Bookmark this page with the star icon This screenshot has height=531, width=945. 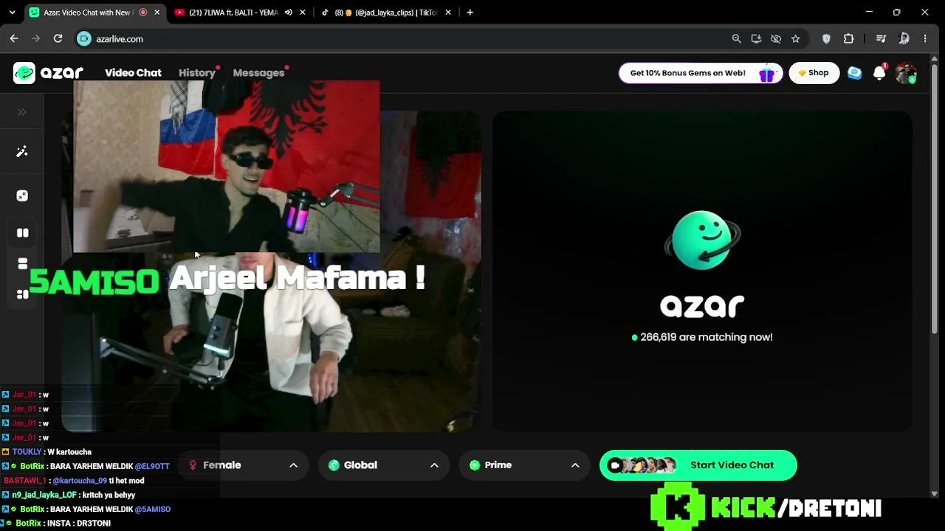click(795, 39)
